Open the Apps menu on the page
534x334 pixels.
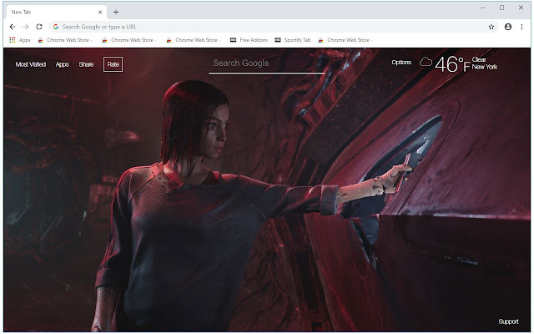point(63,64)
